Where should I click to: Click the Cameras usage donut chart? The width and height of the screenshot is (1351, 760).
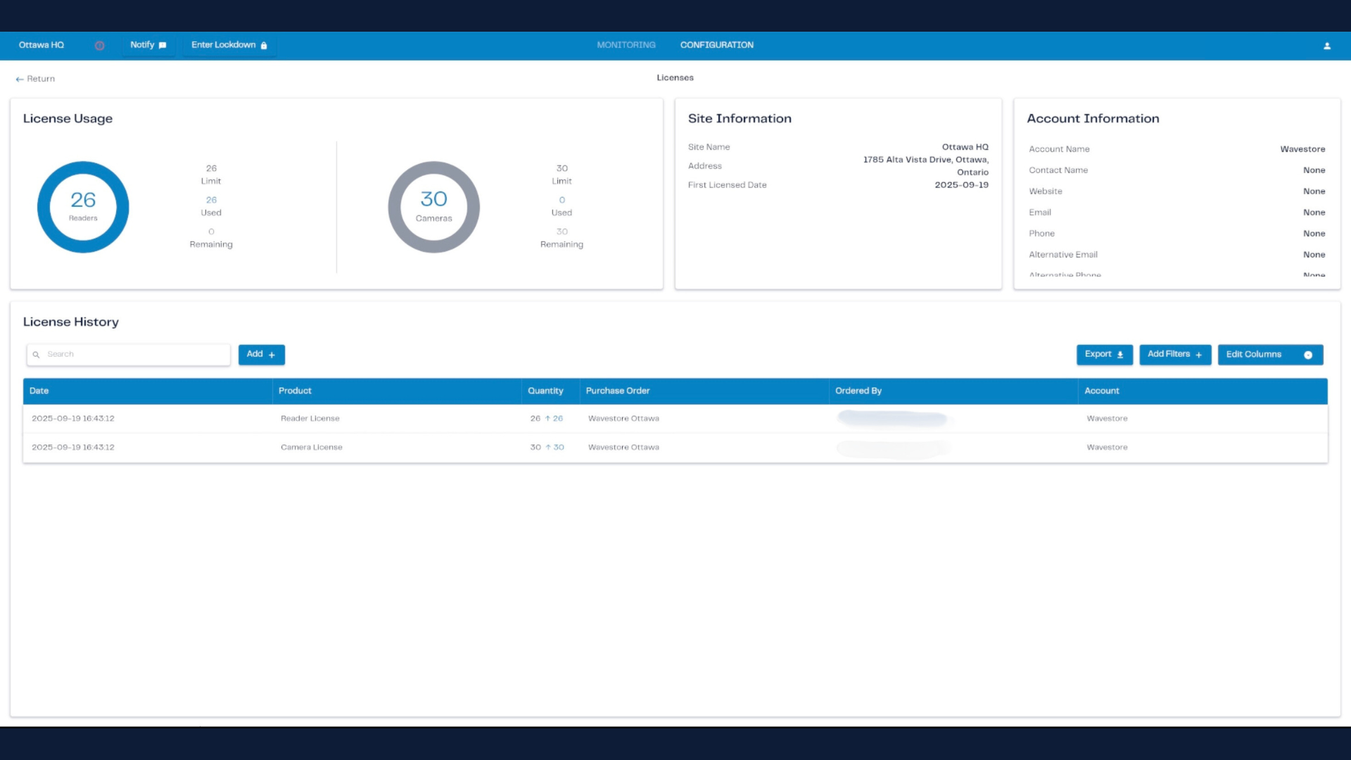[x=433, y=207]
